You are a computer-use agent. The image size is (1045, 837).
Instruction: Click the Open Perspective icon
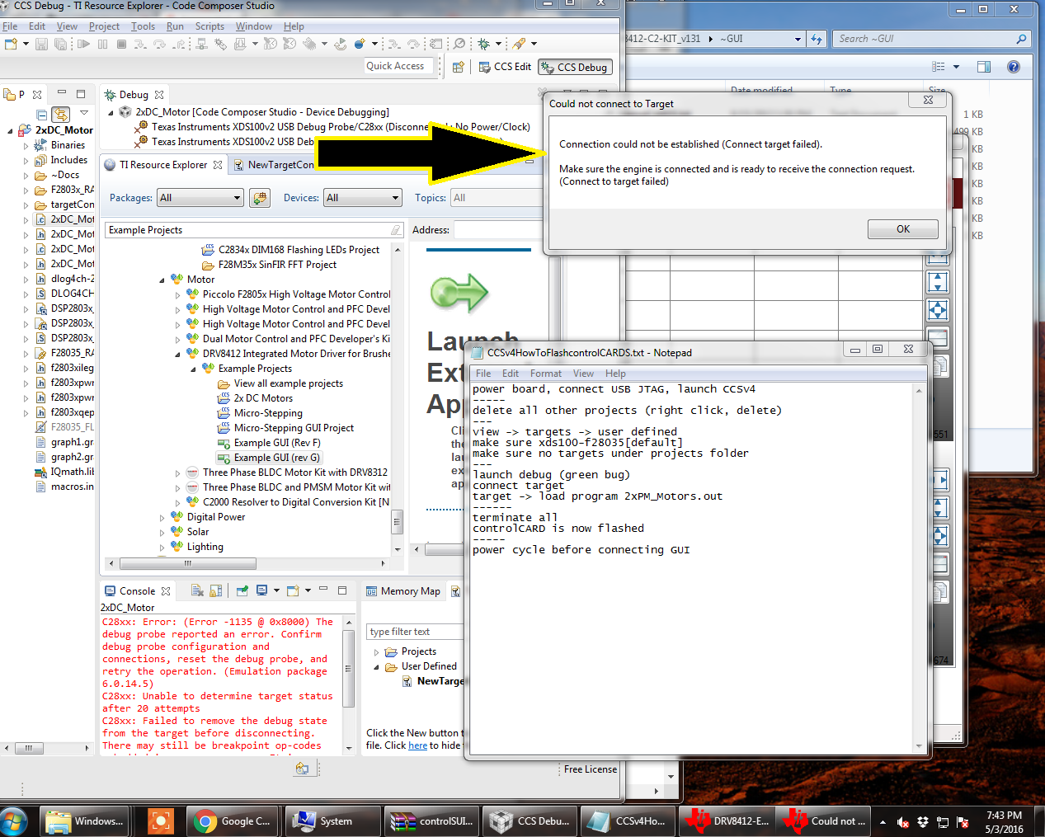tap(459, 67)
